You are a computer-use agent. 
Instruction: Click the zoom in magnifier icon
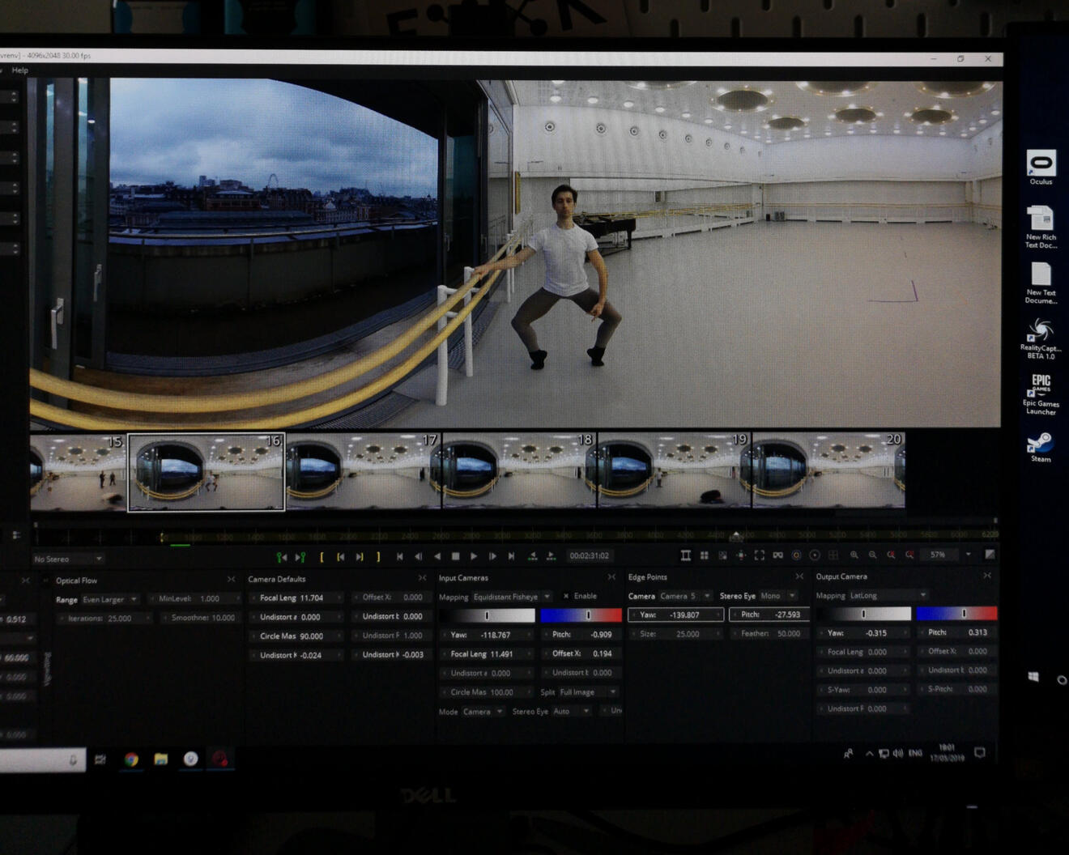(x=854, y=555)
